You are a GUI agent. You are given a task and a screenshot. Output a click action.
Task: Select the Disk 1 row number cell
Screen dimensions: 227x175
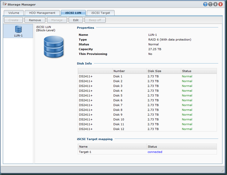coord(118,76)
